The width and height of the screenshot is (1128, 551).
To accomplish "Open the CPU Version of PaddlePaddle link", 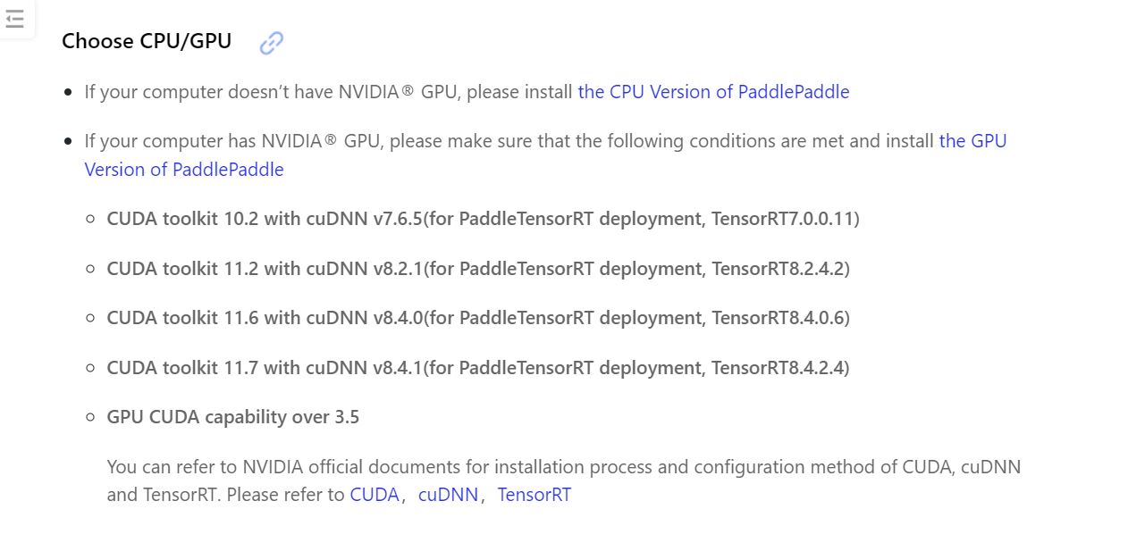I will pos(713,92).
